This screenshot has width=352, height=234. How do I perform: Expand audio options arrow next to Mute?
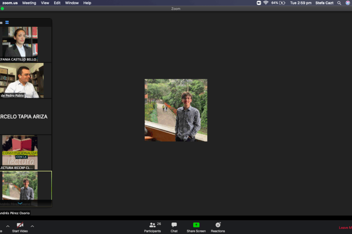[x=7, y=226]
